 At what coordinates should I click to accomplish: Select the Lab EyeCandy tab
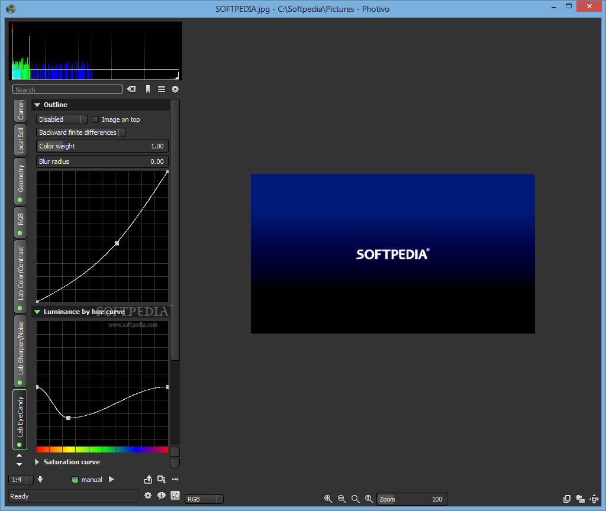click(x=20, y=419)
